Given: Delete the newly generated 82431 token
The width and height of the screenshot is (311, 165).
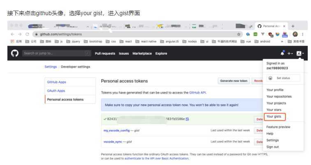Looking at the screenshot, I should click(259, 119).
